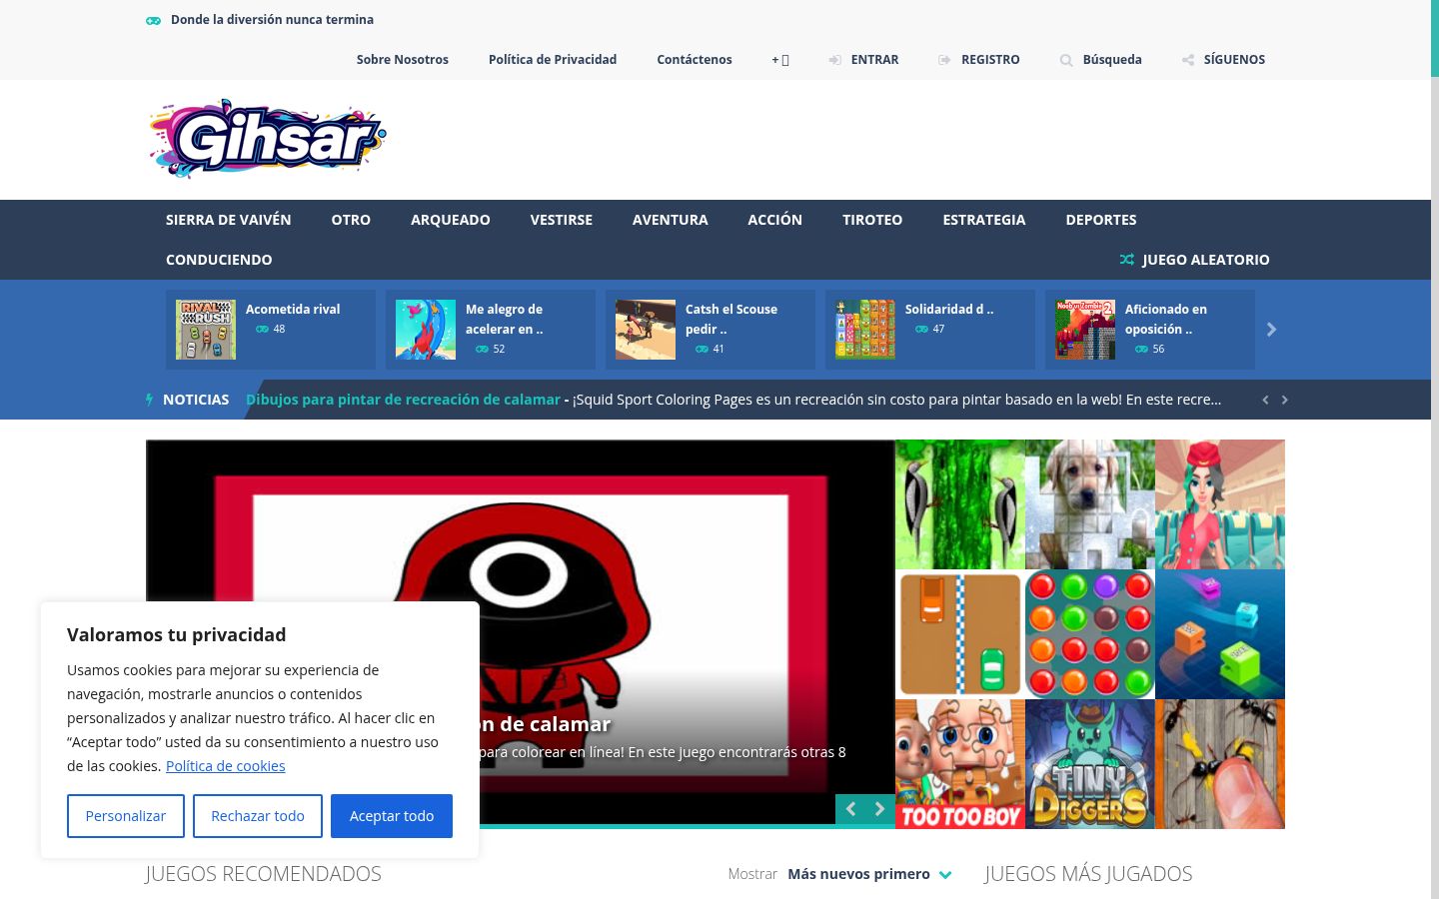1439x899 pixels.
Task: Expand the plus more-links menu
Action: pos(780,60)
